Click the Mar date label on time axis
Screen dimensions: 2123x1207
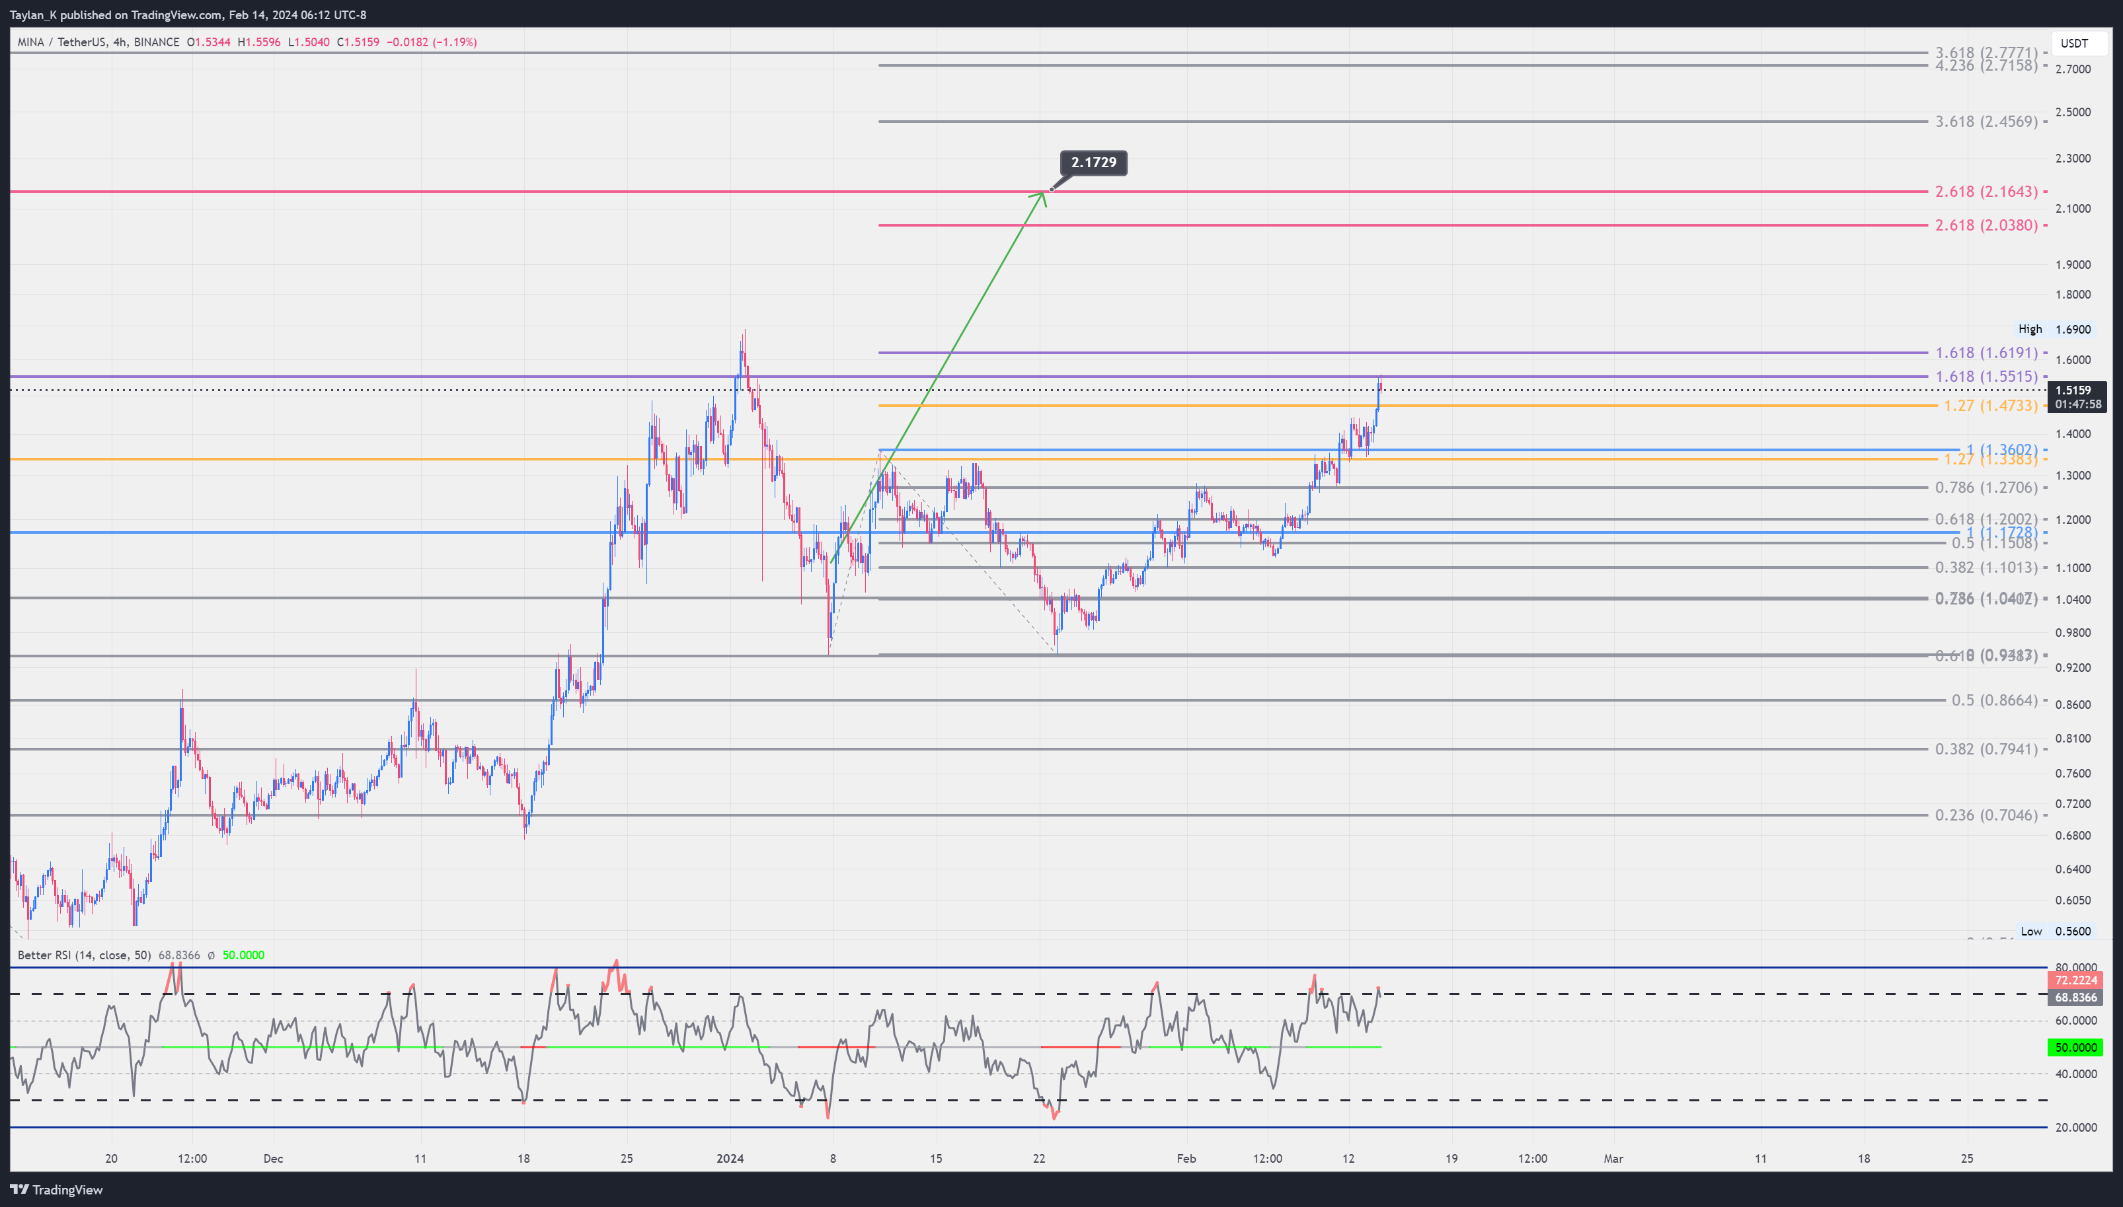coord(1613,1159)
